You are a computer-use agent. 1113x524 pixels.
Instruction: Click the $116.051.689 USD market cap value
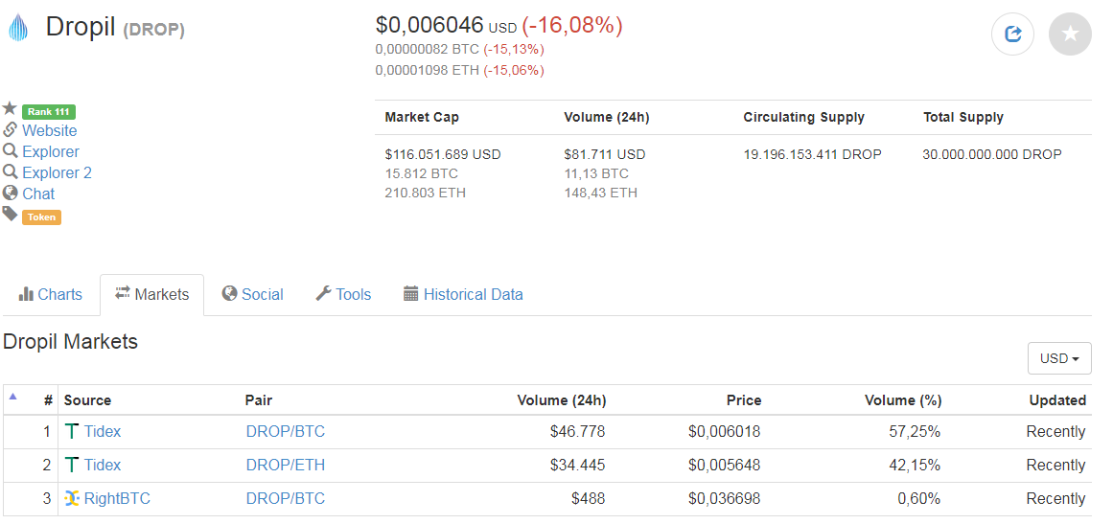click(x=443, y=154)
